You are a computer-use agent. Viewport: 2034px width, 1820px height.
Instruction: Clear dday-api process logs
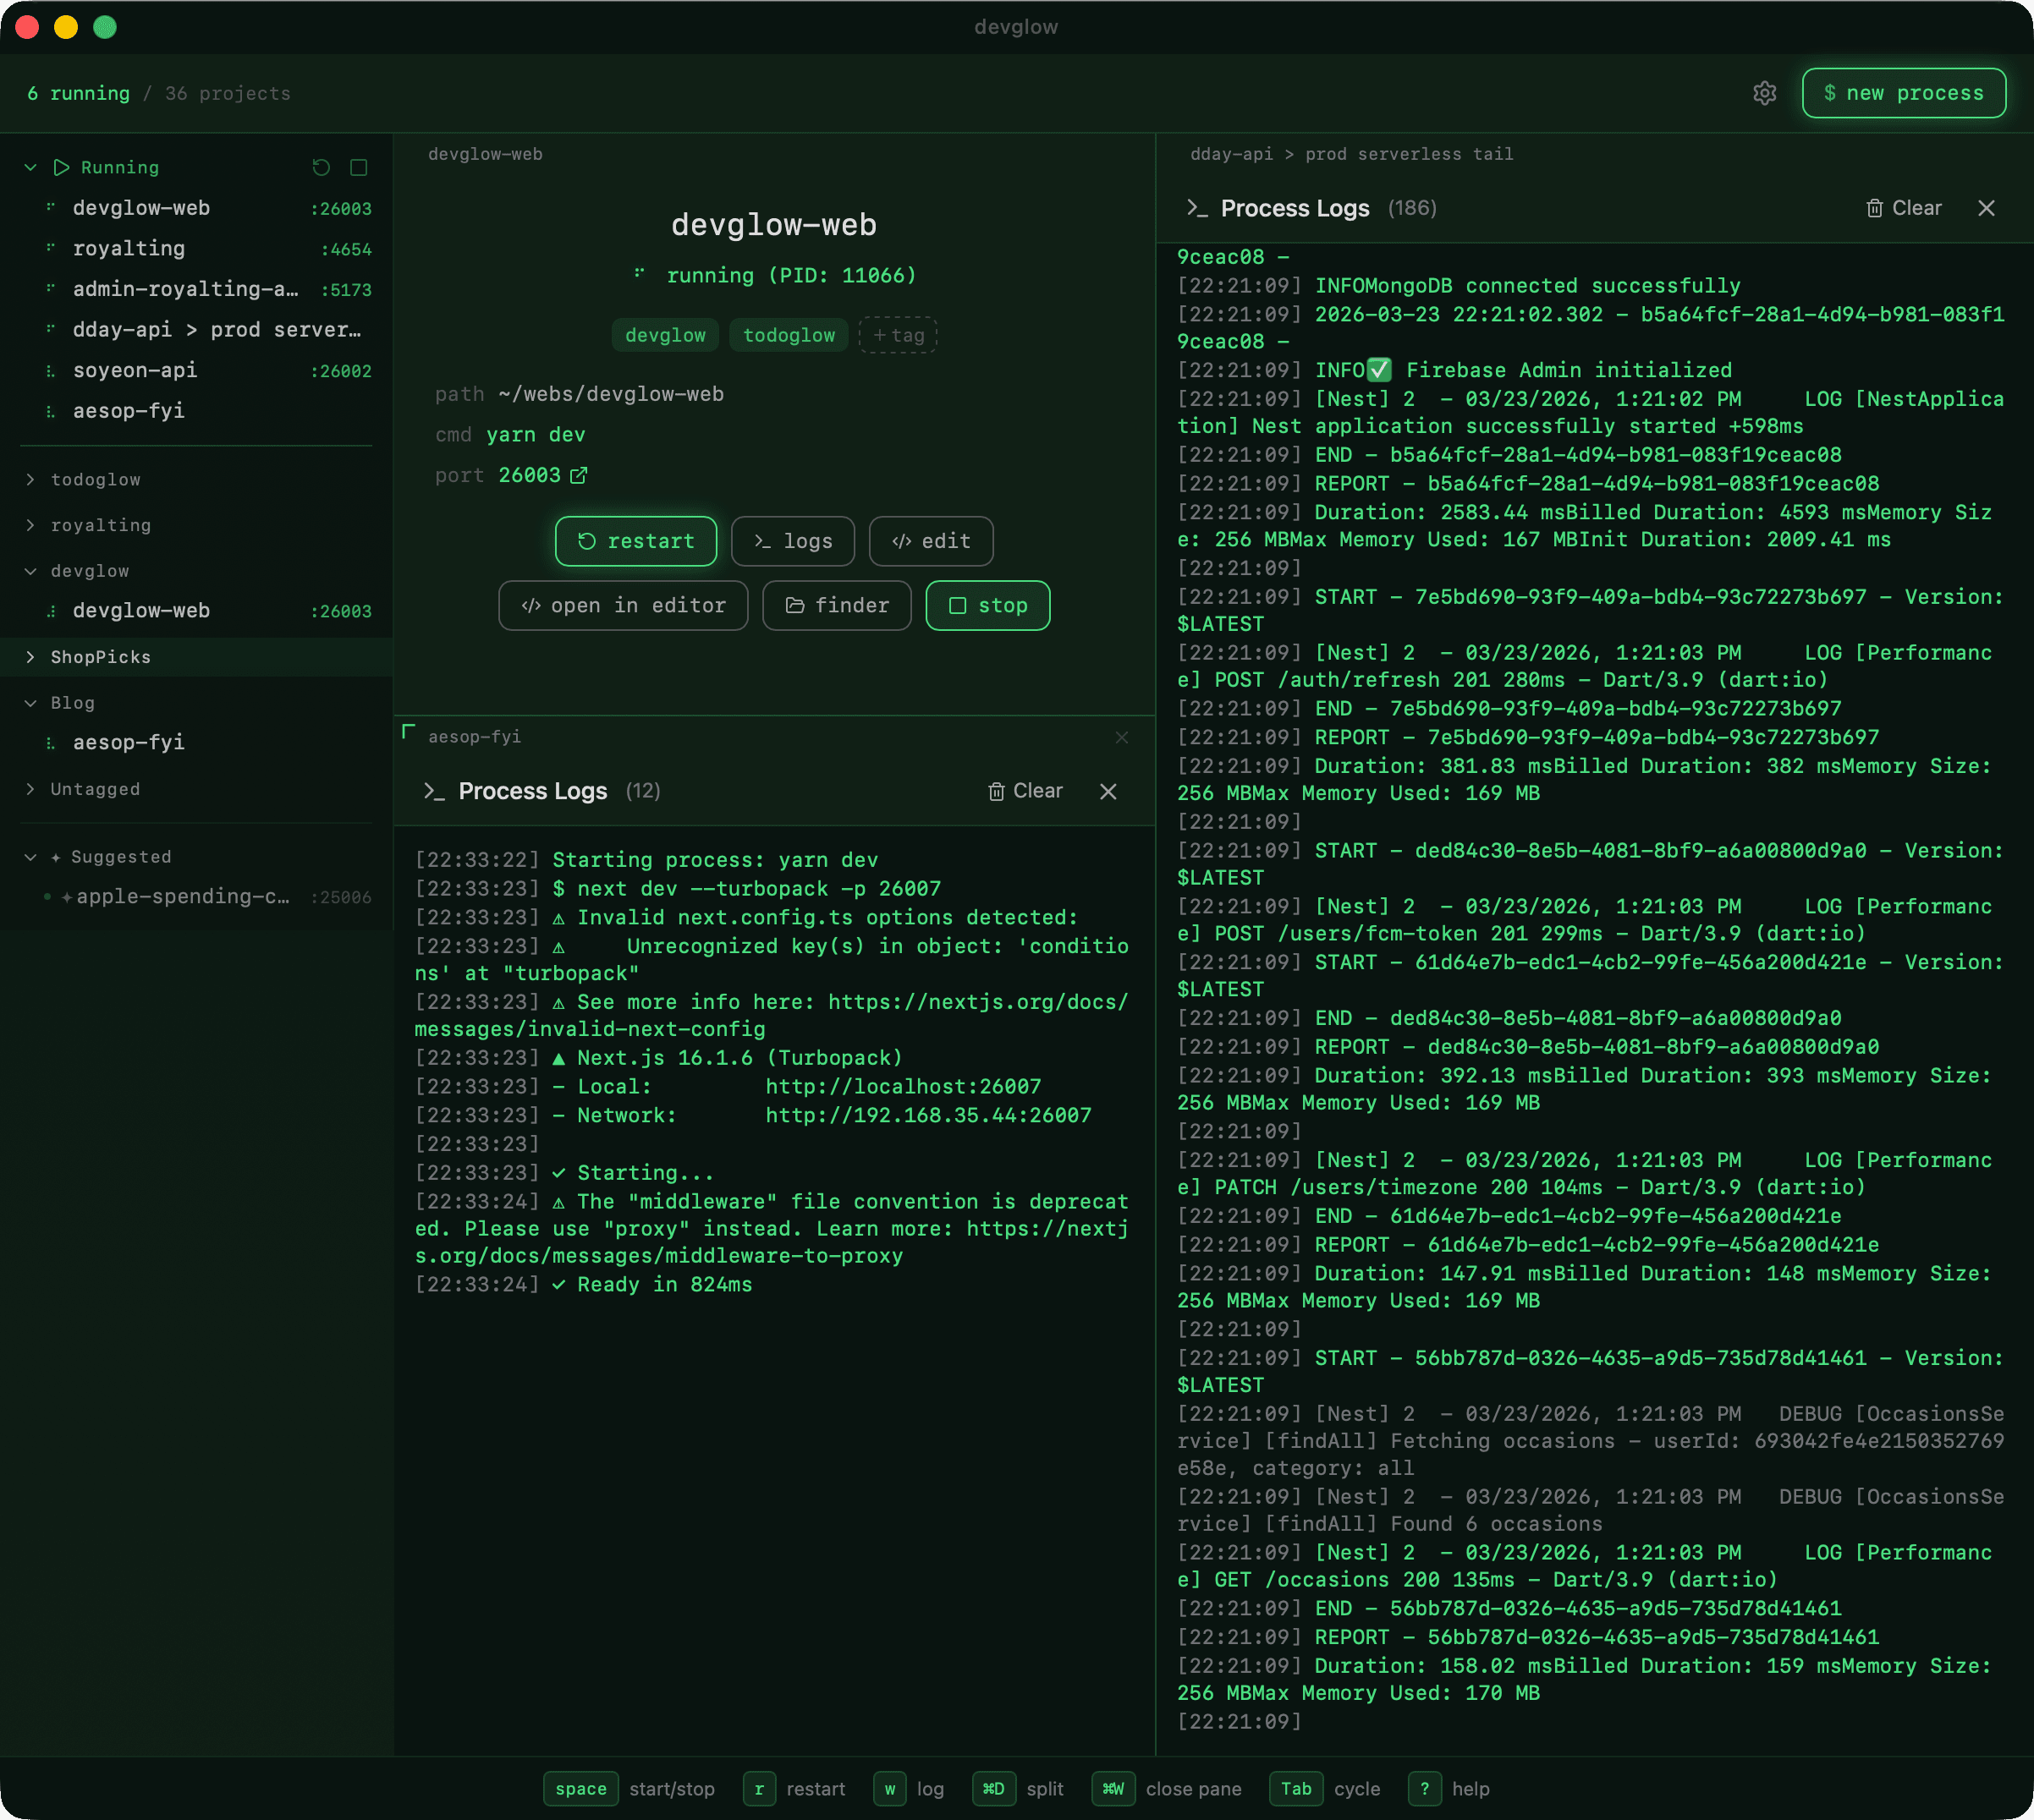click(x=1903, y=208)
